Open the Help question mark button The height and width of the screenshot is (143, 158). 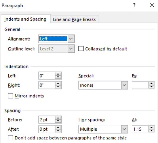point(134,6)
